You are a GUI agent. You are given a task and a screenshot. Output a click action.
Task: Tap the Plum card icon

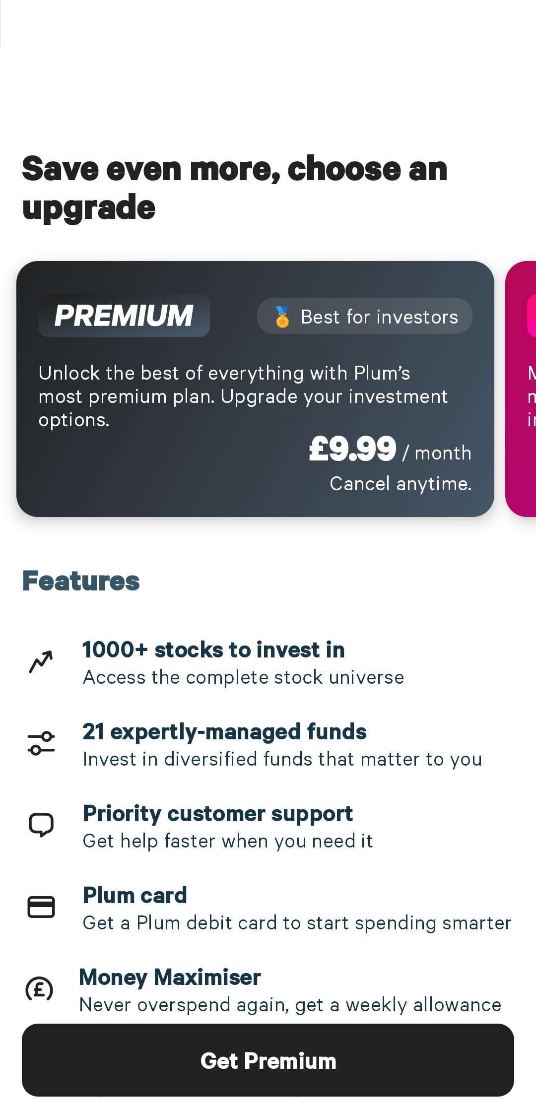coord(41,907)
